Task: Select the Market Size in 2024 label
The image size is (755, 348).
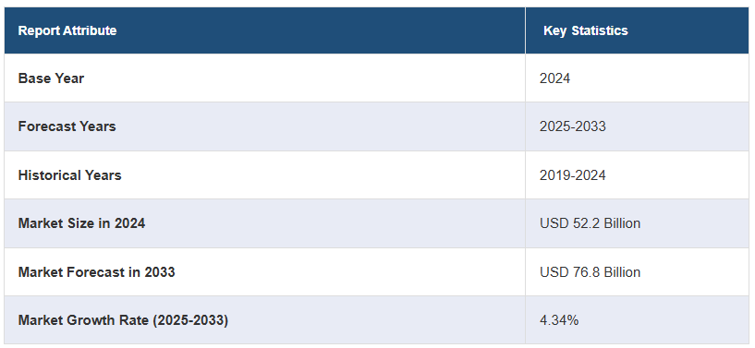Action: click(81, 223)
